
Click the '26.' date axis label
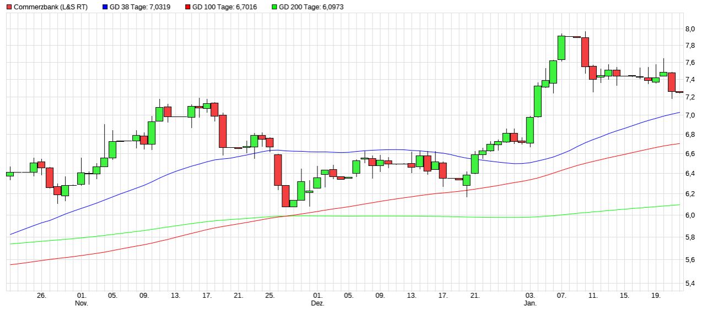41,296
